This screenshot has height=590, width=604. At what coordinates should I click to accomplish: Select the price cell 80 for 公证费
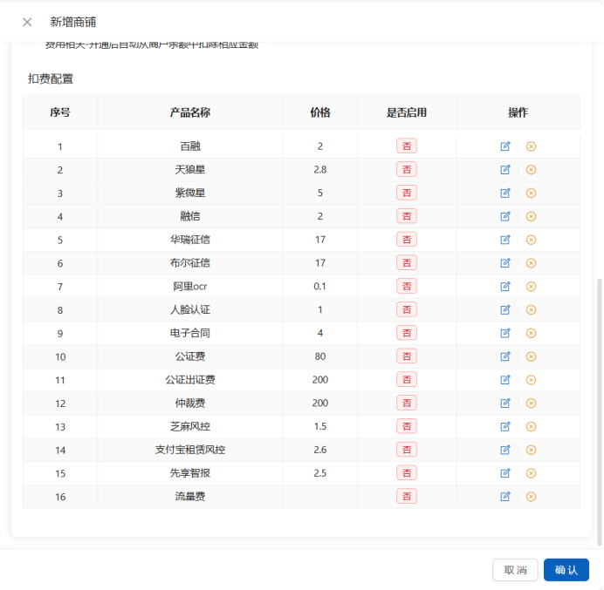[x=320, y=356]
